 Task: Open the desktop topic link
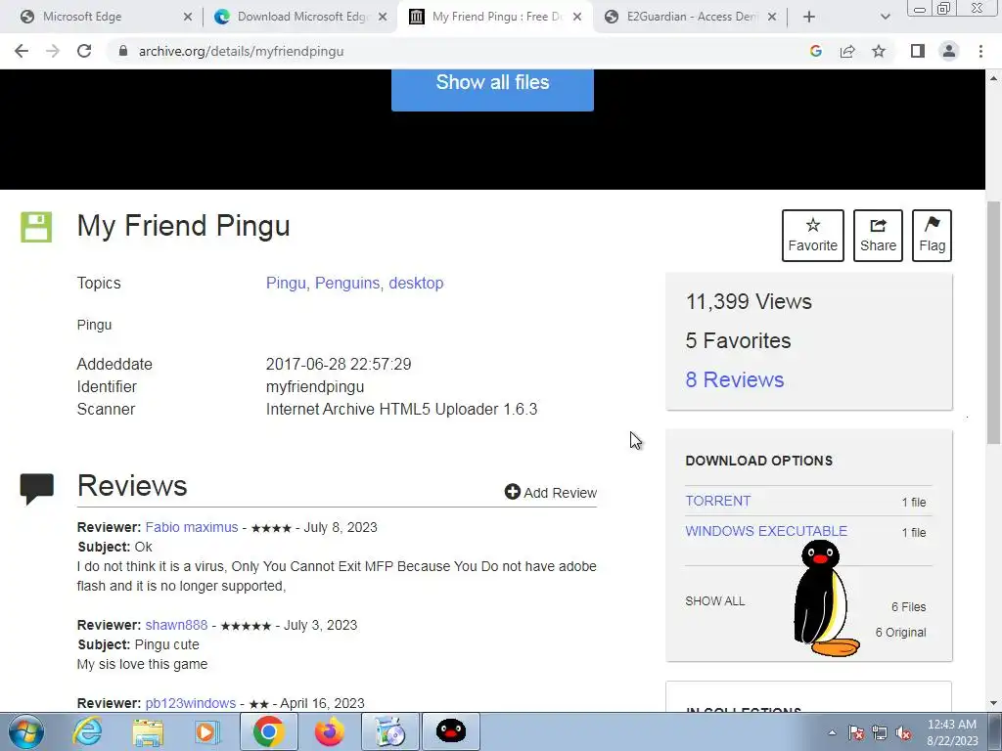click(416, 283)
